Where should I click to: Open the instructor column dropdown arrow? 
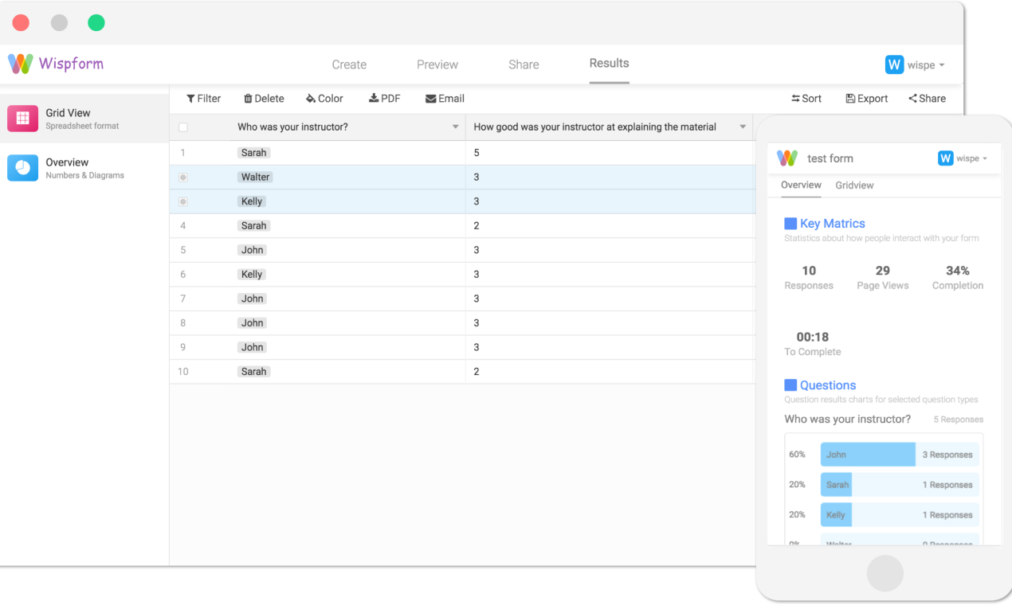click(456, 127)
